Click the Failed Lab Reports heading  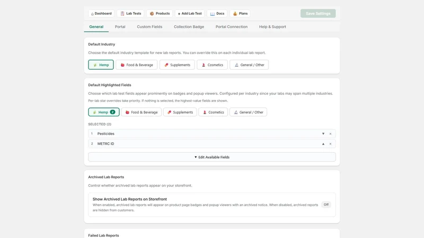[x=103, y=235]
